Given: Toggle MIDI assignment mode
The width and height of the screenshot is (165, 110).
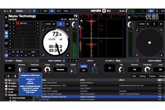Looking at the screenshot, I should point(151,11).
